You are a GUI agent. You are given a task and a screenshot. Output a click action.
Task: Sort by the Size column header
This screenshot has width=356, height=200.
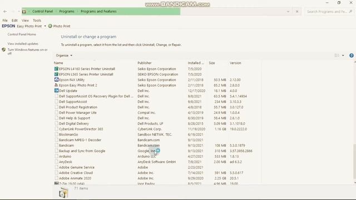[212, 63]
